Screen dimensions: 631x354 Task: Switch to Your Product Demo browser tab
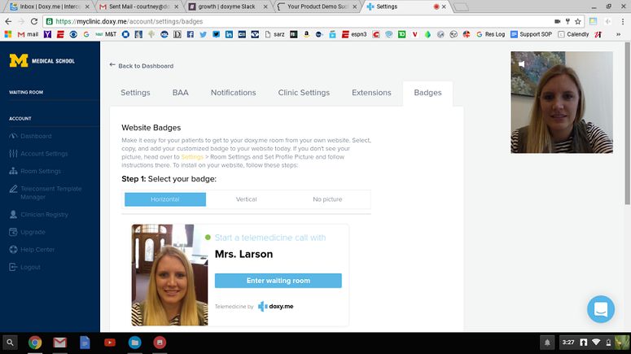[x=318, y=7]
